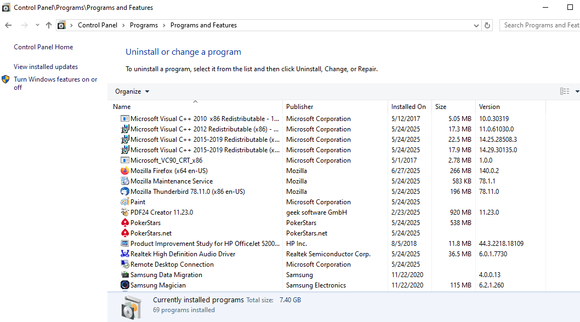Click the Samsung Magician icon
Screen dimensions: 580x322
pos(124,285)
